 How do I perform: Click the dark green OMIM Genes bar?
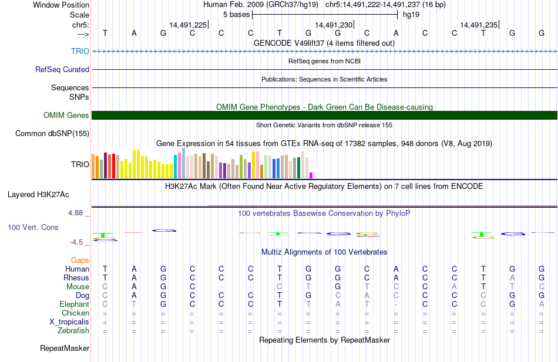click(x=324, y=115)
